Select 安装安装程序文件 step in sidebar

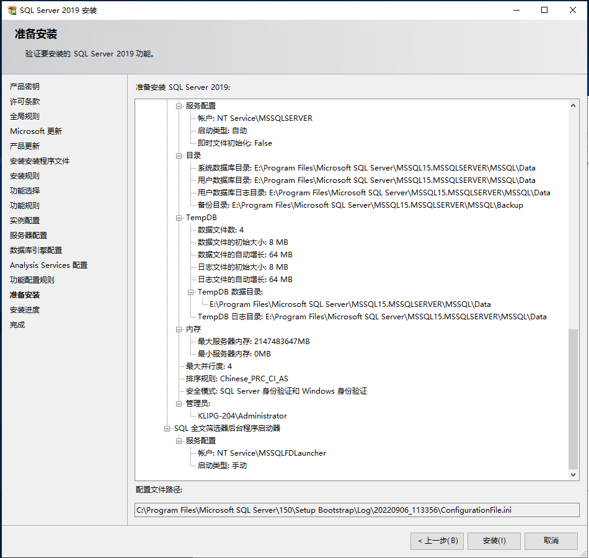point(40,161)
